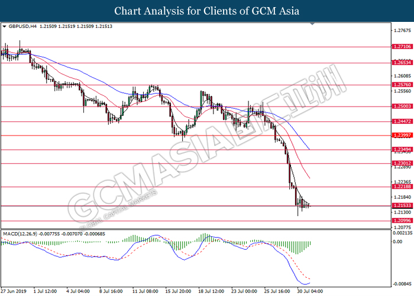Screen dimensions: 414x296
Task: Select the 1.20996 price level label
Action: [x=402, y=220]
